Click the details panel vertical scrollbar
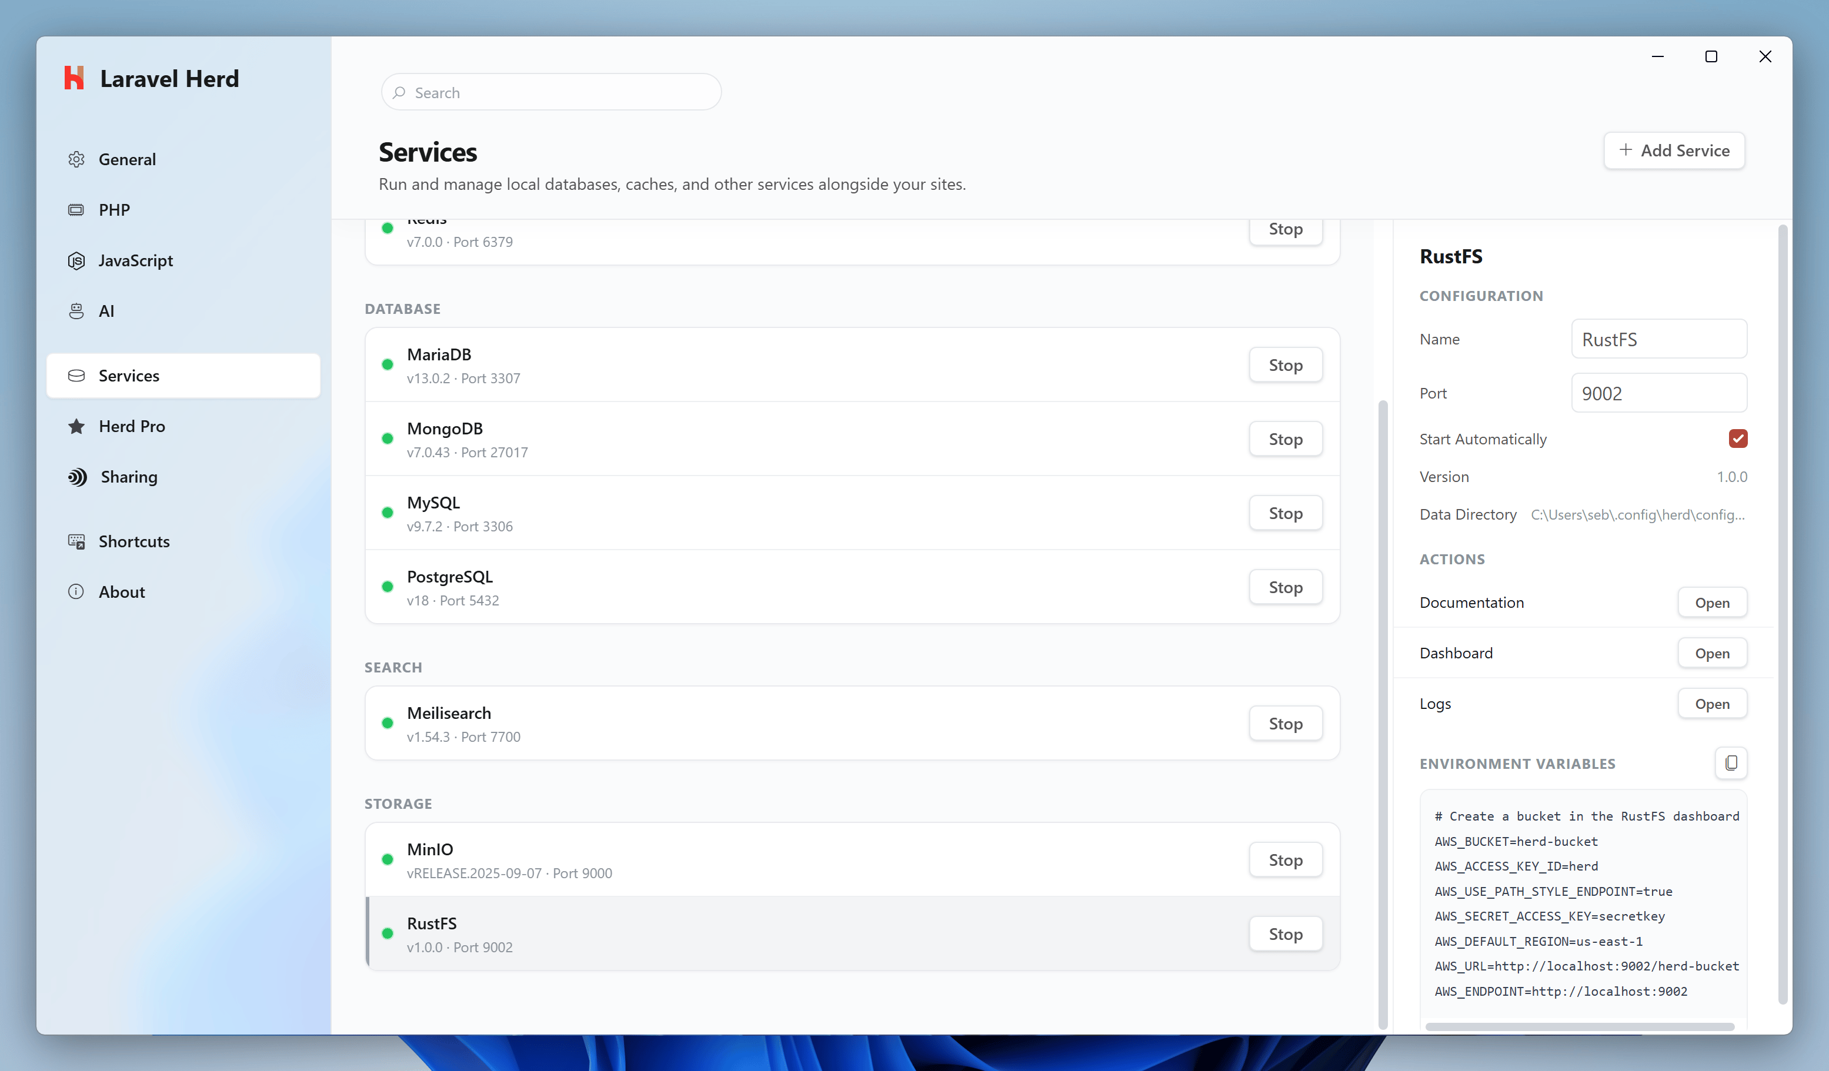The image size is (1829, 1071). 1783,615
